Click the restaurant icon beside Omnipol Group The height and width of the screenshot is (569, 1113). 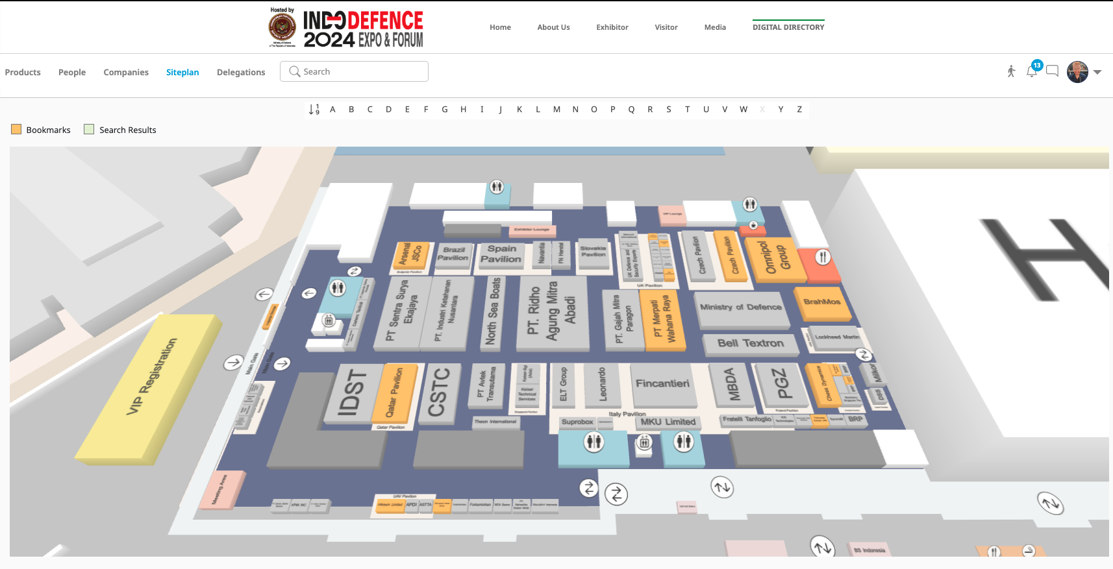tap(823, 257)
